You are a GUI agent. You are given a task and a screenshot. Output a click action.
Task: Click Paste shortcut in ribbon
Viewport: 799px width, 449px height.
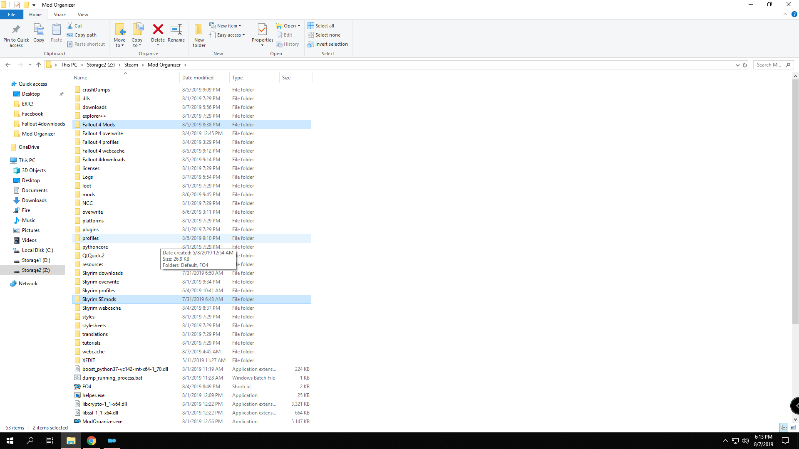[x=86, y=44]
